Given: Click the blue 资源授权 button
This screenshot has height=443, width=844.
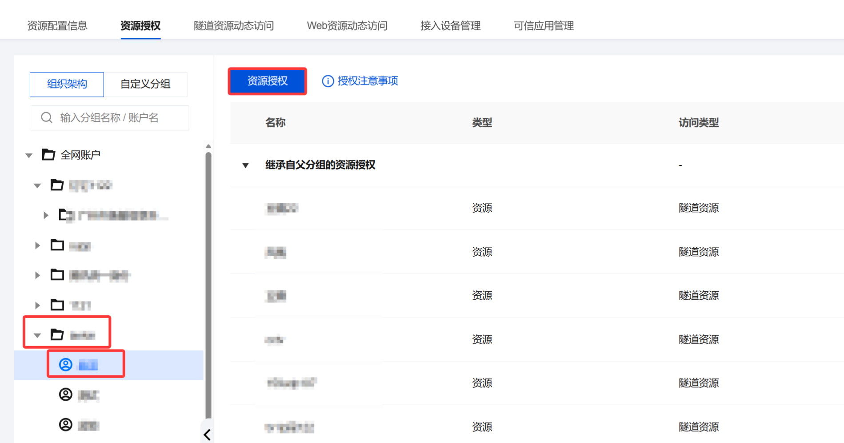Looking at the screenshot, I should (x=267, y=81).
